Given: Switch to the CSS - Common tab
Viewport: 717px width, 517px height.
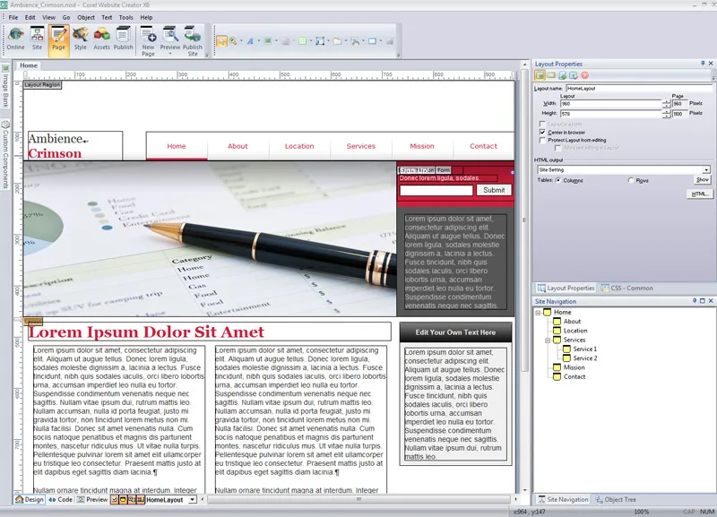Looking at the screenshot, I should 626,288.
